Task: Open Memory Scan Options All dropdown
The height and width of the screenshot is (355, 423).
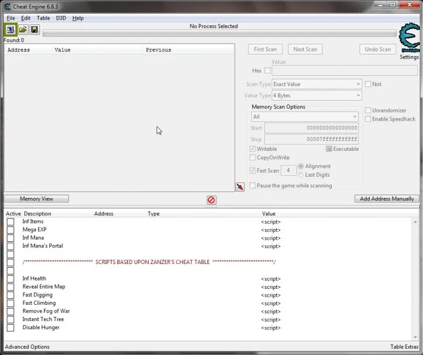Action: pos(305,117)
